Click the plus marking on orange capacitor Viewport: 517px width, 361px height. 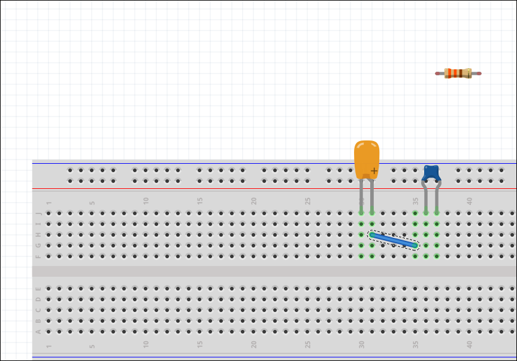(374, 171)
